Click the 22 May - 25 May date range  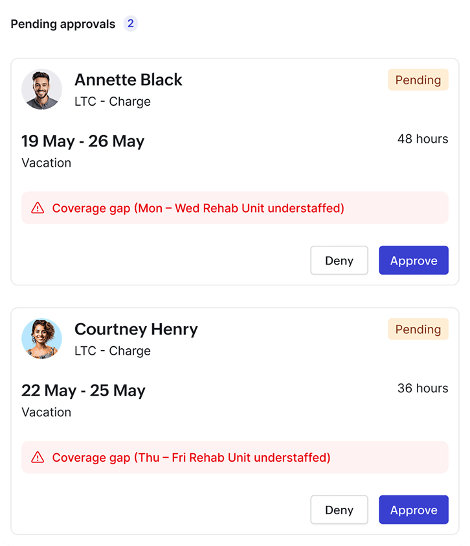coord(84,391)
